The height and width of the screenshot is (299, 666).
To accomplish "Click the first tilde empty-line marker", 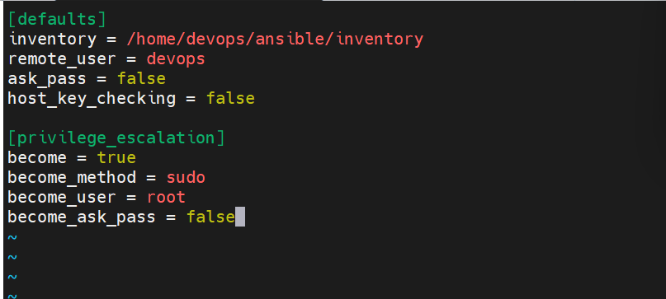I will point(12,237).
